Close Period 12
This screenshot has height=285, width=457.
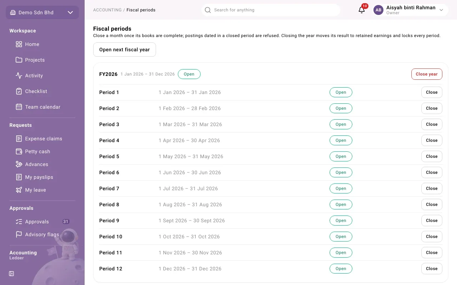(x=432, y=269)
